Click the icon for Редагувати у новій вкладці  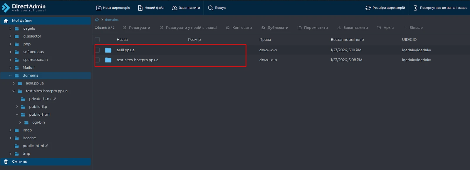point(162,28)
